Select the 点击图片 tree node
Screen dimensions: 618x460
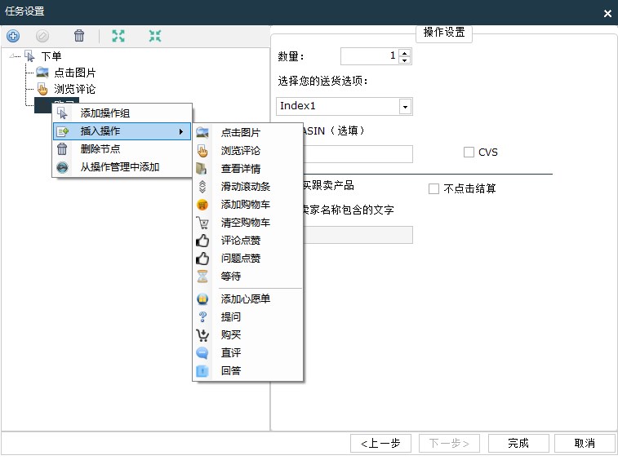pyautogui.click(x=75, y=73)
